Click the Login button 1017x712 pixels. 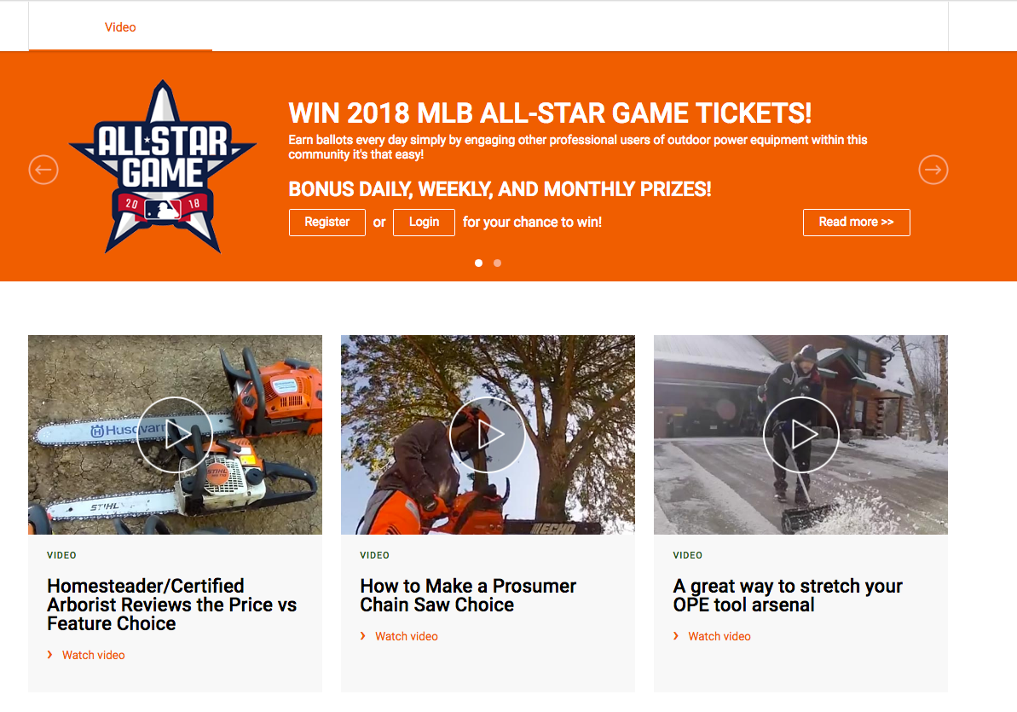425,222
